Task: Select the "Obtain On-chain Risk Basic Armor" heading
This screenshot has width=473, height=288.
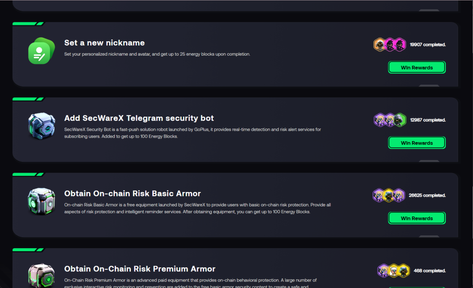Action: point(132,194)
